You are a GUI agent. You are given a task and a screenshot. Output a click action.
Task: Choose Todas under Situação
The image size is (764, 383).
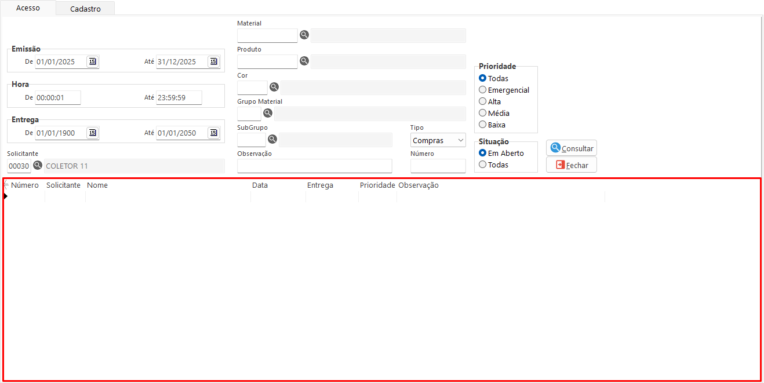point(483,165)
